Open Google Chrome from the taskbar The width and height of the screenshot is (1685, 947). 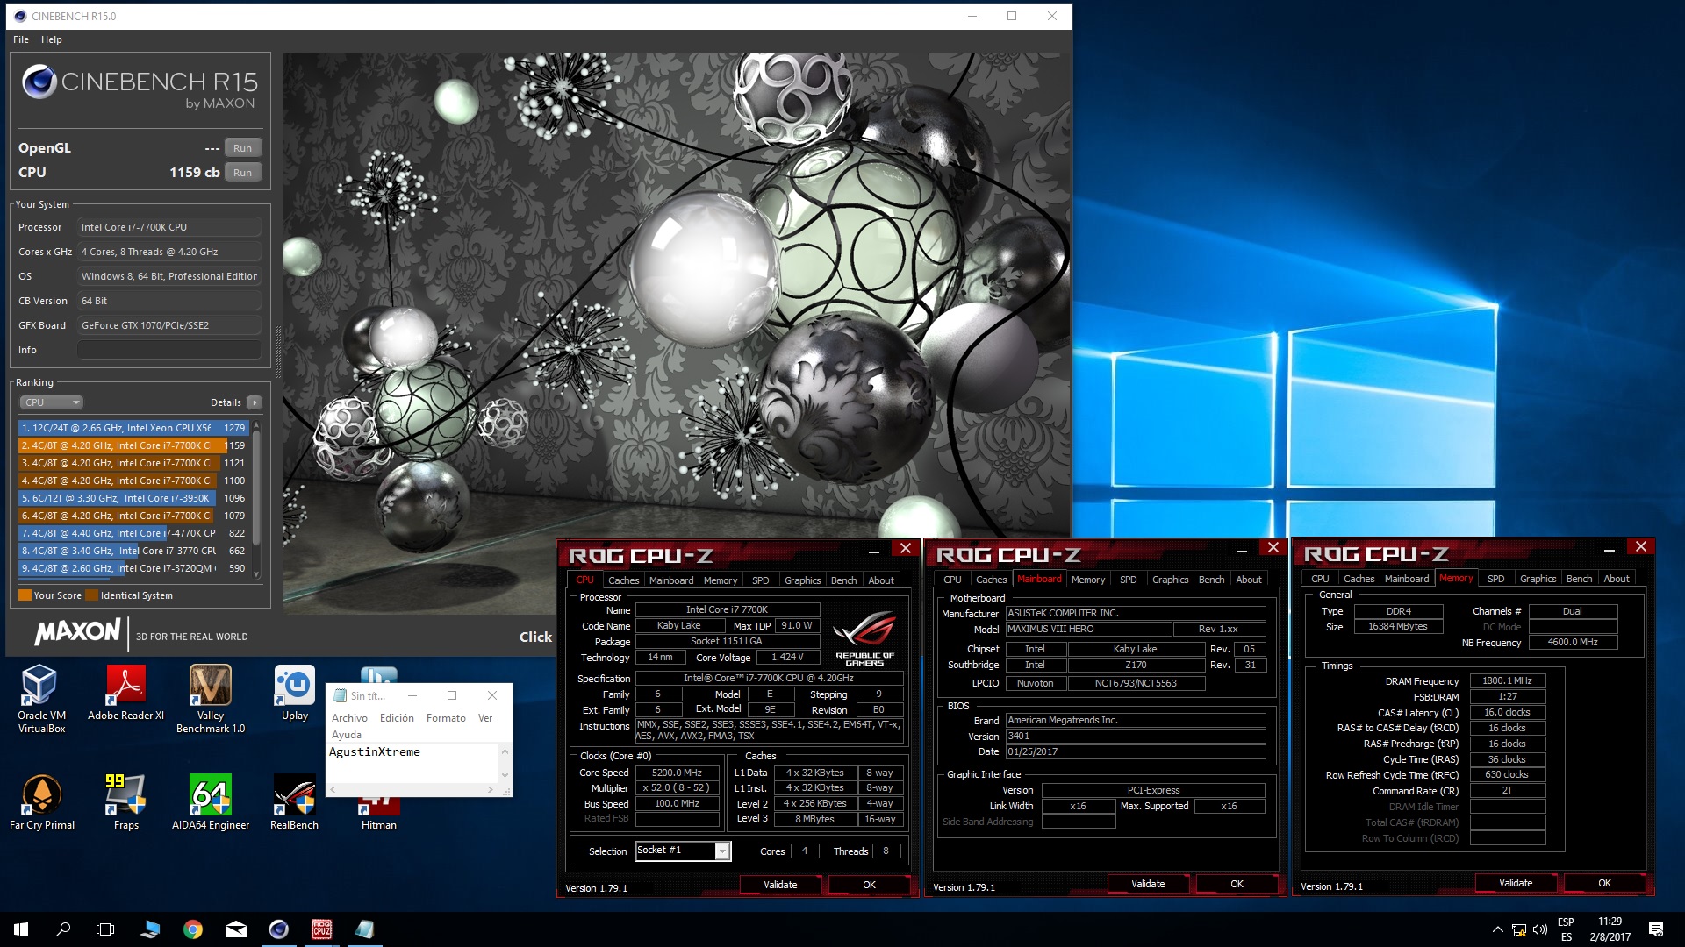193,929
